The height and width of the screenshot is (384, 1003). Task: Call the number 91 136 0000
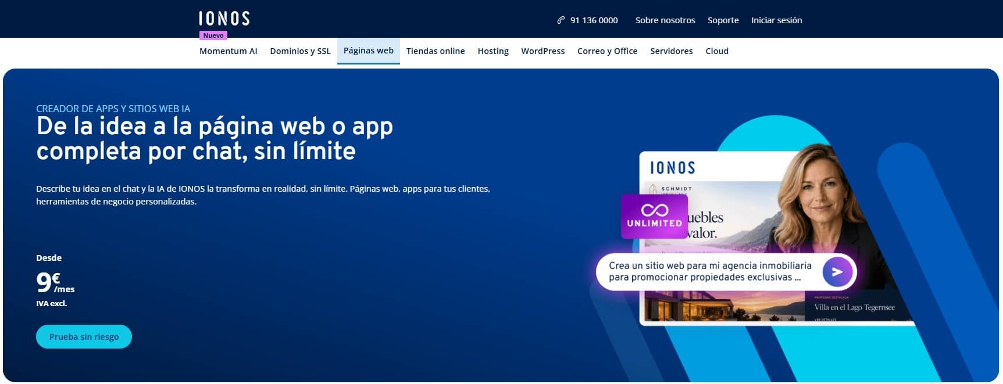coord(594,20)
